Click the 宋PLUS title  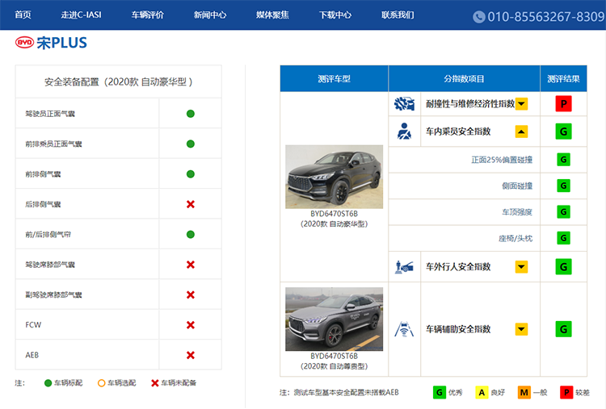[x=62, y=43]
